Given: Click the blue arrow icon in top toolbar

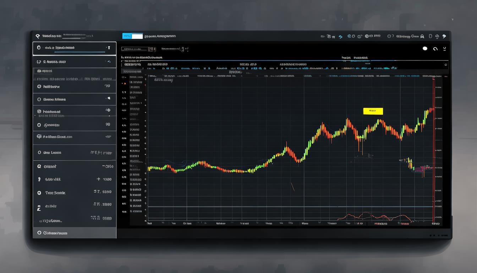Looking at the screenshot, I should (x=341, y=36).
